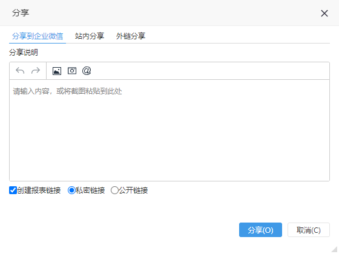The height and width of the screenshot is (254, 339).
Task: Uncheck the 创建报表链接 checkbox
Action: 13,190
